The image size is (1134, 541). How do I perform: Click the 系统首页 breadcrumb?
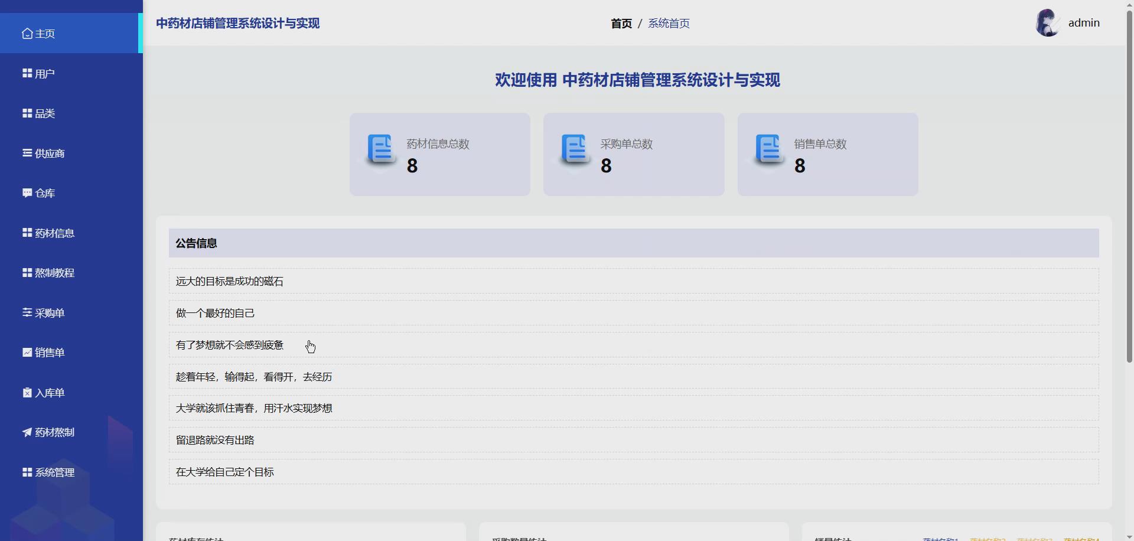coord(669,24)
